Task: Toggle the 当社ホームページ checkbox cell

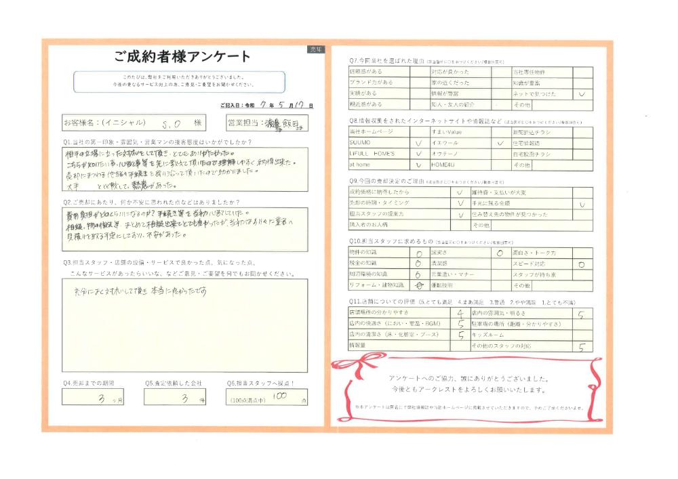Action: [420, 132]
